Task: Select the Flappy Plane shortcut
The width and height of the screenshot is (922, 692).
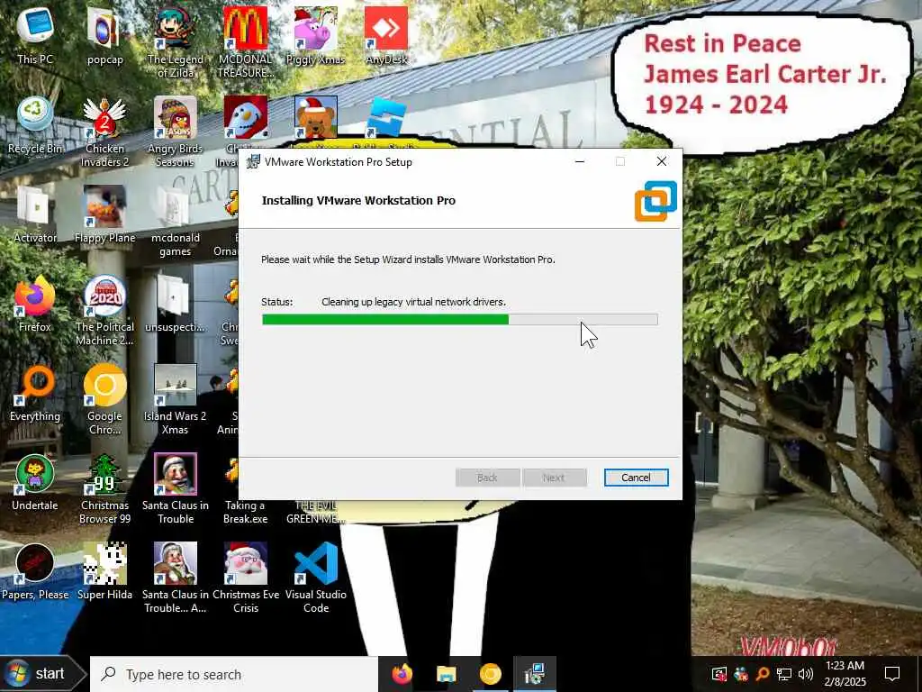Action: [x=104, y=214]
